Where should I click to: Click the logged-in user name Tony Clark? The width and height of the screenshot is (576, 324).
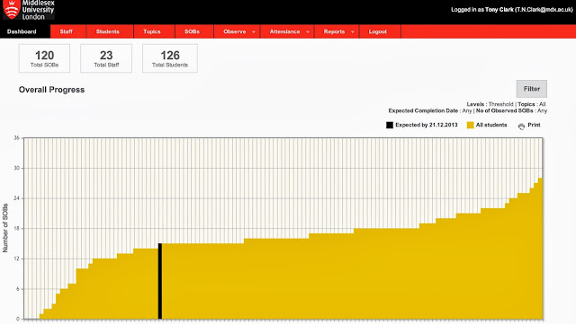[x=499, y=10]
